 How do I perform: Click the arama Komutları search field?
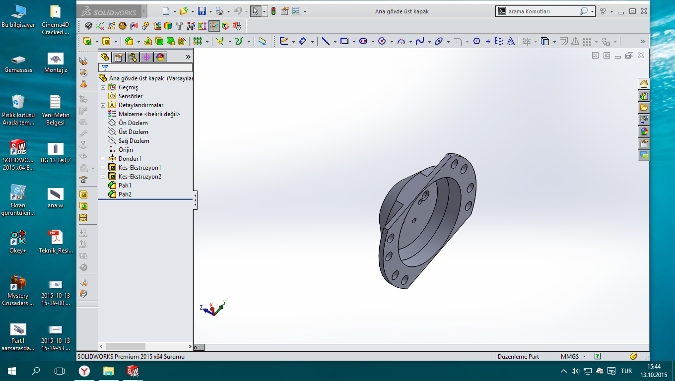click(x=542, y=11)
